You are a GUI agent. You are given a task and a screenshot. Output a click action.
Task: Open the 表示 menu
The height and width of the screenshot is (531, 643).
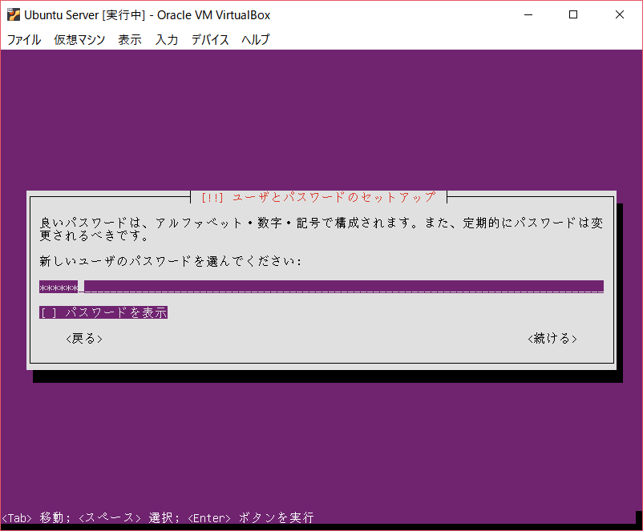tap(129, 39)
